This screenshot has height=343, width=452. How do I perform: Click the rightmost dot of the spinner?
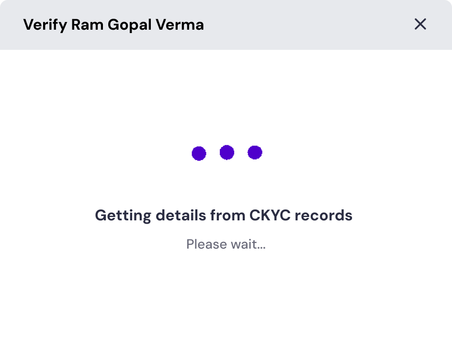coord(255,153)
